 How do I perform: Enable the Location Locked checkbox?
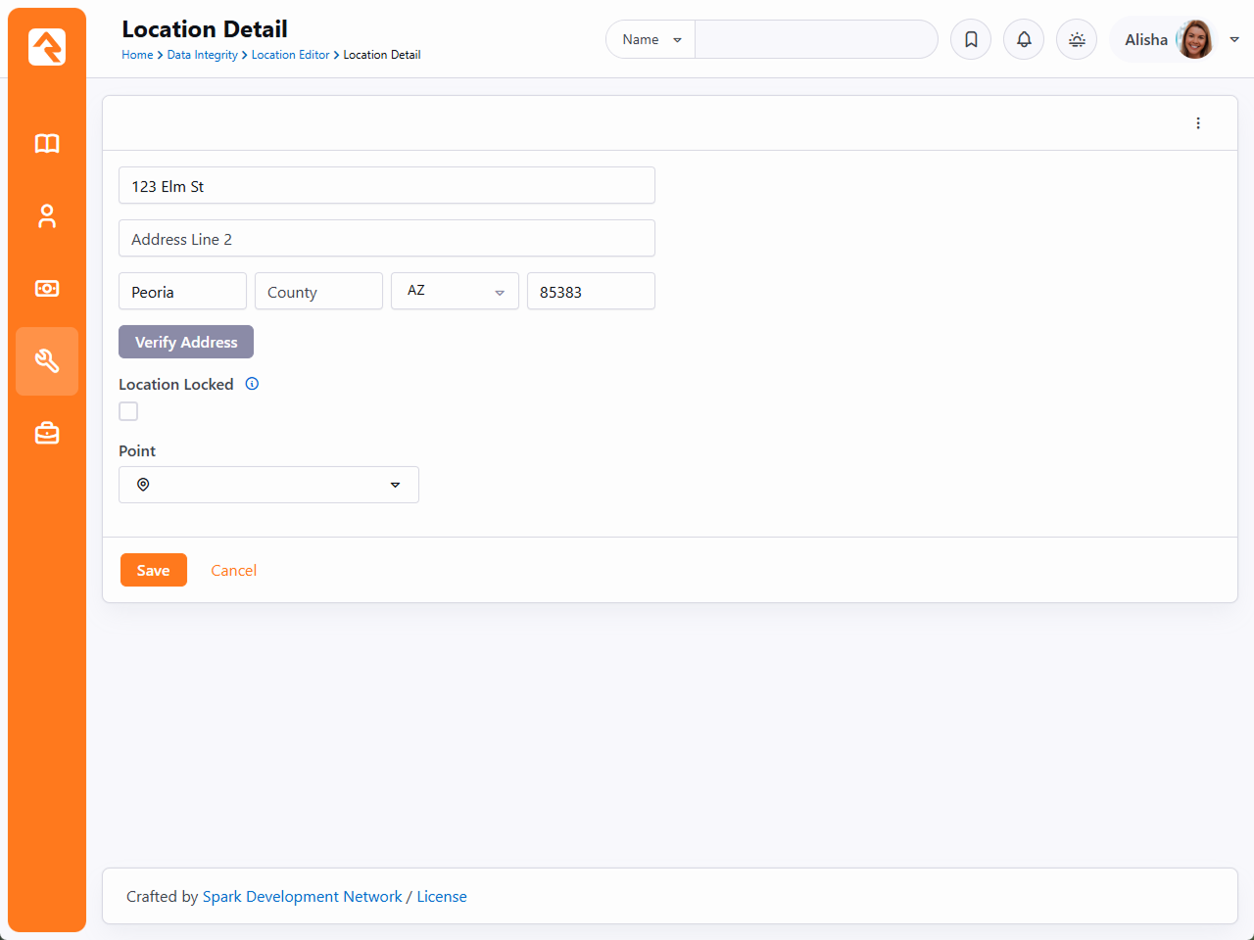[x=128, y=411]
